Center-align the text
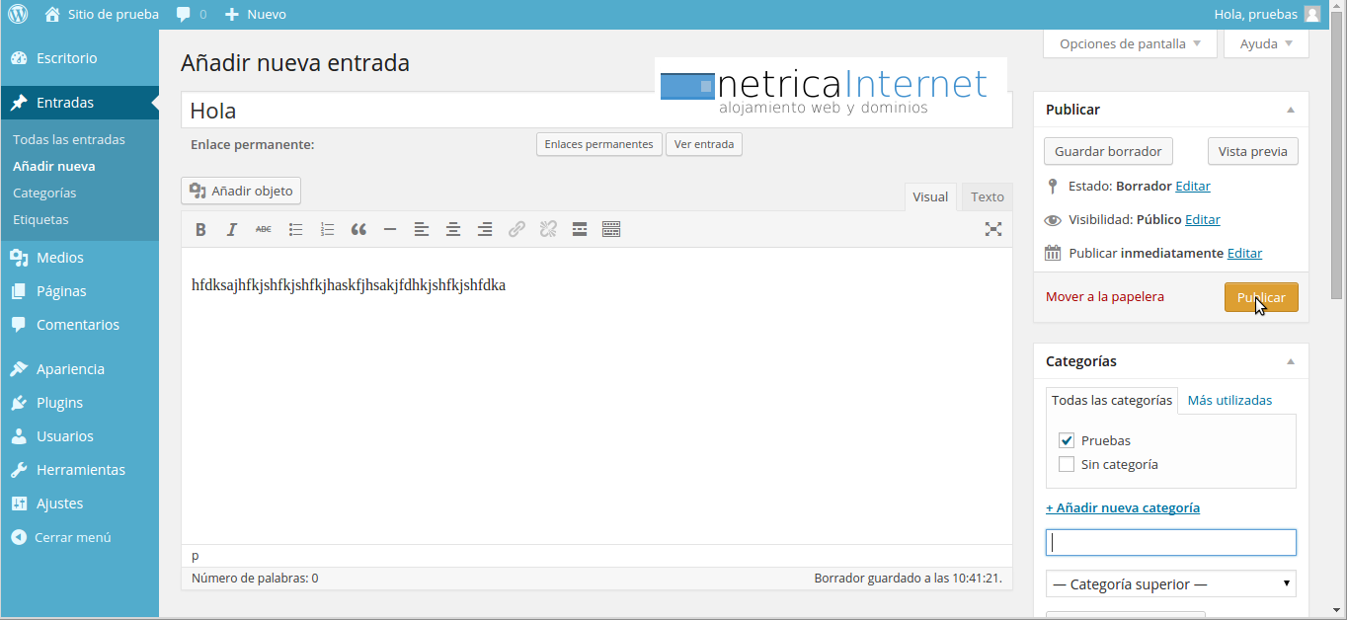This screenshot has height=620, width=1347. click(x=453, y=229)
